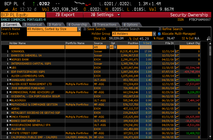Open history chart icon for ALKEN LUXEMBOURG row
The height and width of the screenshot is (140, 213).
click(177, 76)
